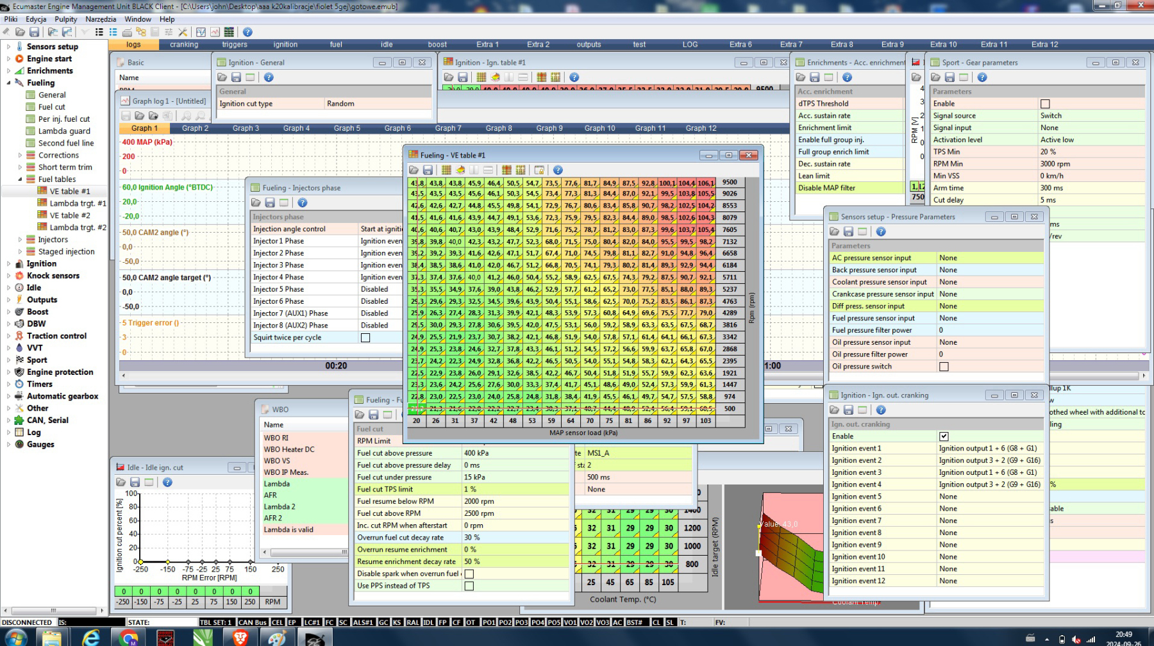Uncheck Enable in Ign. out. cranking

(x=944, y=436)
